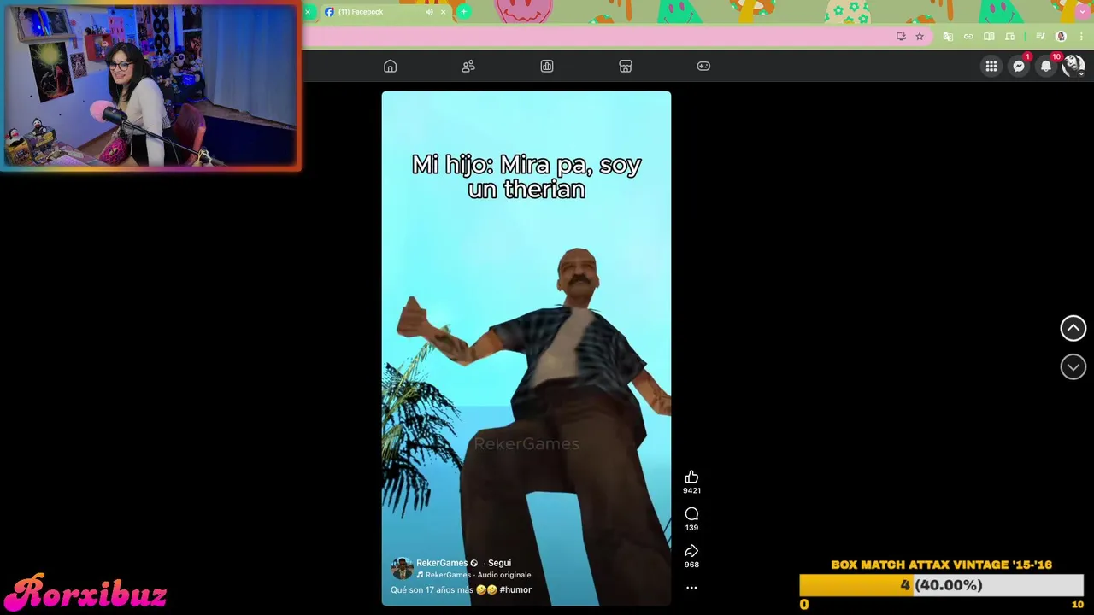Click the Box Match Attax progress bar
Viewport: 1094px width, 615px height.
coord(941,585)
